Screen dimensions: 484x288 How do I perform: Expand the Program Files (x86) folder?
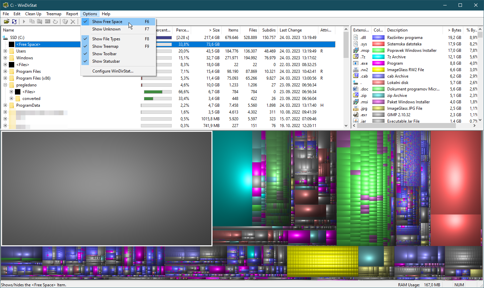5,78
